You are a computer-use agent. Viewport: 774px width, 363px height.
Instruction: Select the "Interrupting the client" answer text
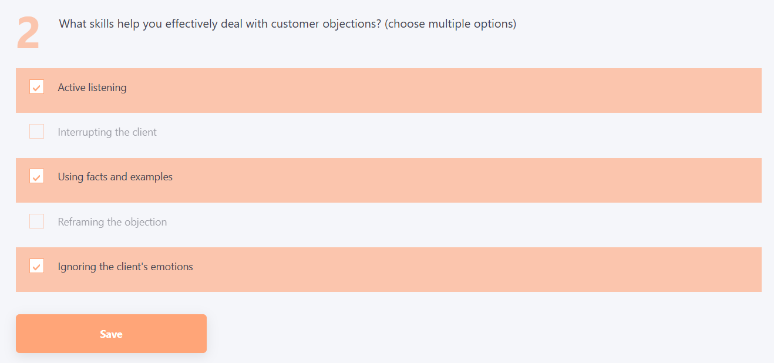(107, 132)
